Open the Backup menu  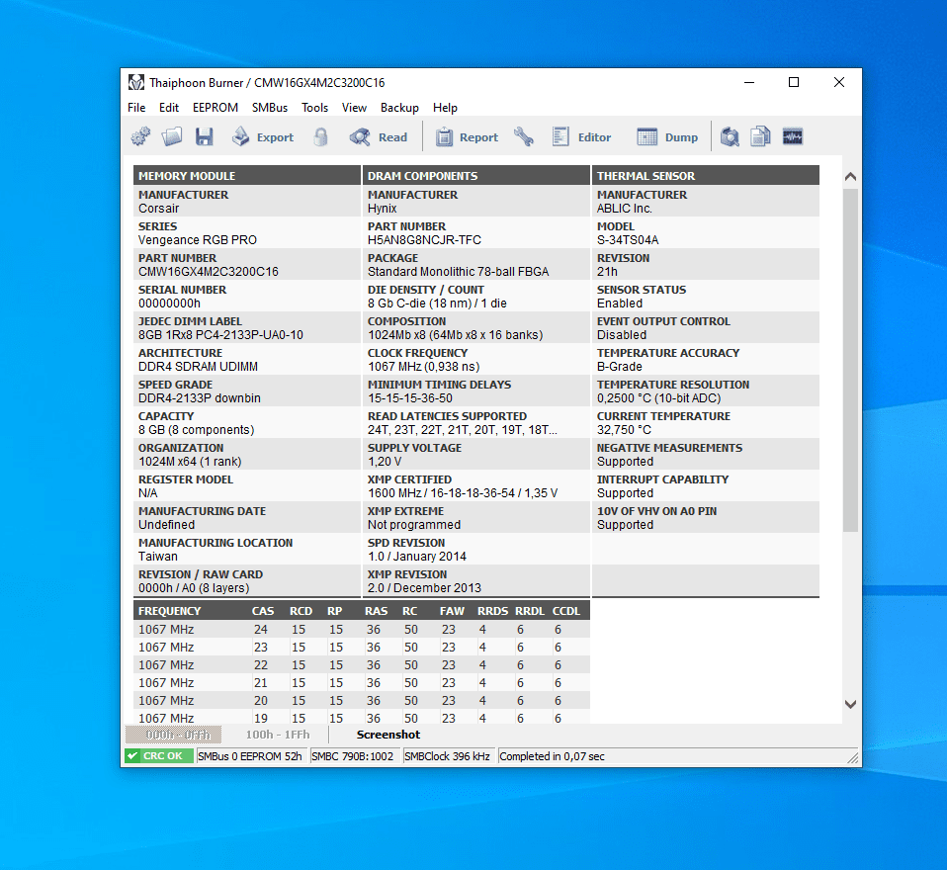click(399, 108)
